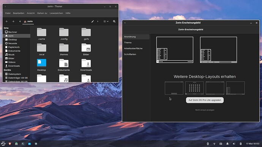The width and height of the screenshot is (262, 147).
Task: Click the path bar's left scroll triangle
Action: point(20,21)
